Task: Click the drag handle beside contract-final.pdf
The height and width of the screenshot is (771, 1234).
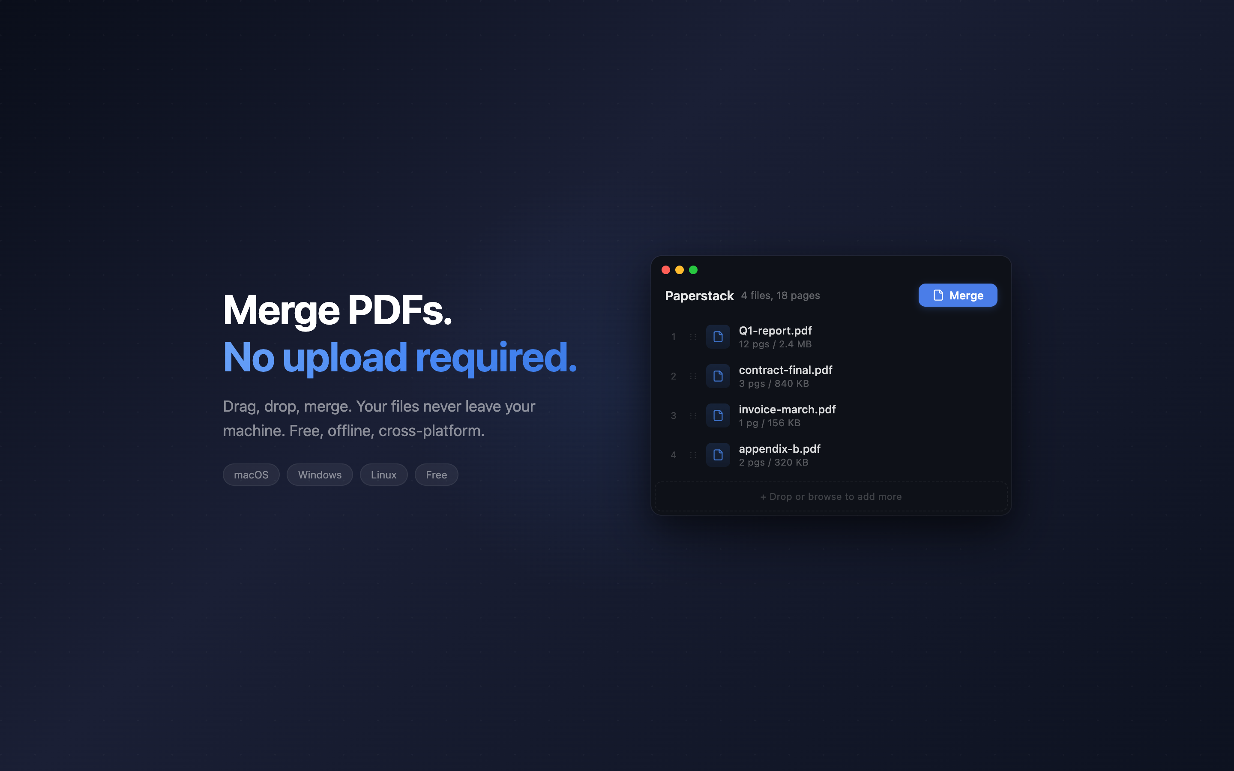Action: [x=693, y=376]
